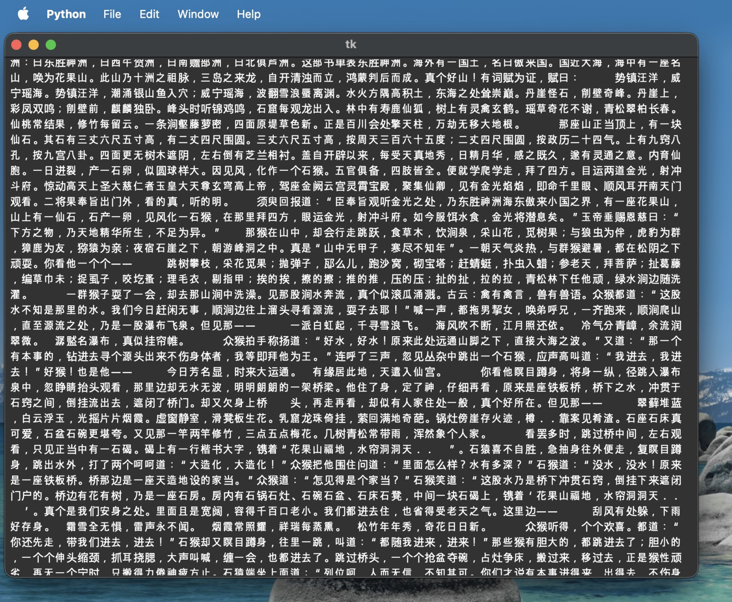Click the words "跳过桥头"
Screen dimensions: 732x602
click(x=357, y=557)
